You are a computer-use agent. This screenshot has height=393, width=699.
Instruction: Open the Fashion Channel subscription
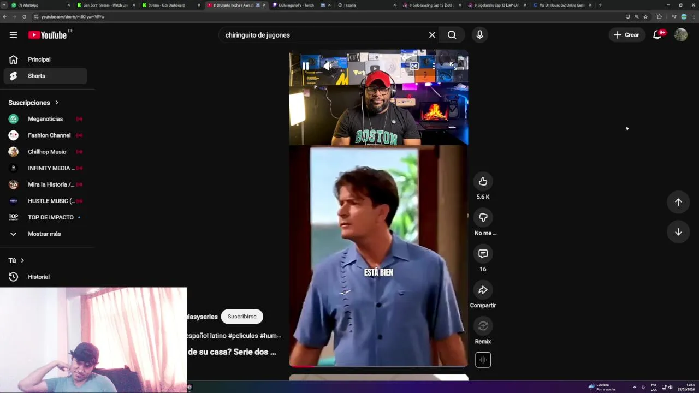point(45,135)
